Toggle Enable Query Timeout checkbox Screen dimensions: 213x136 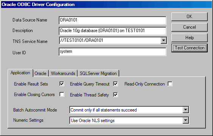click(x=115, y=84)
